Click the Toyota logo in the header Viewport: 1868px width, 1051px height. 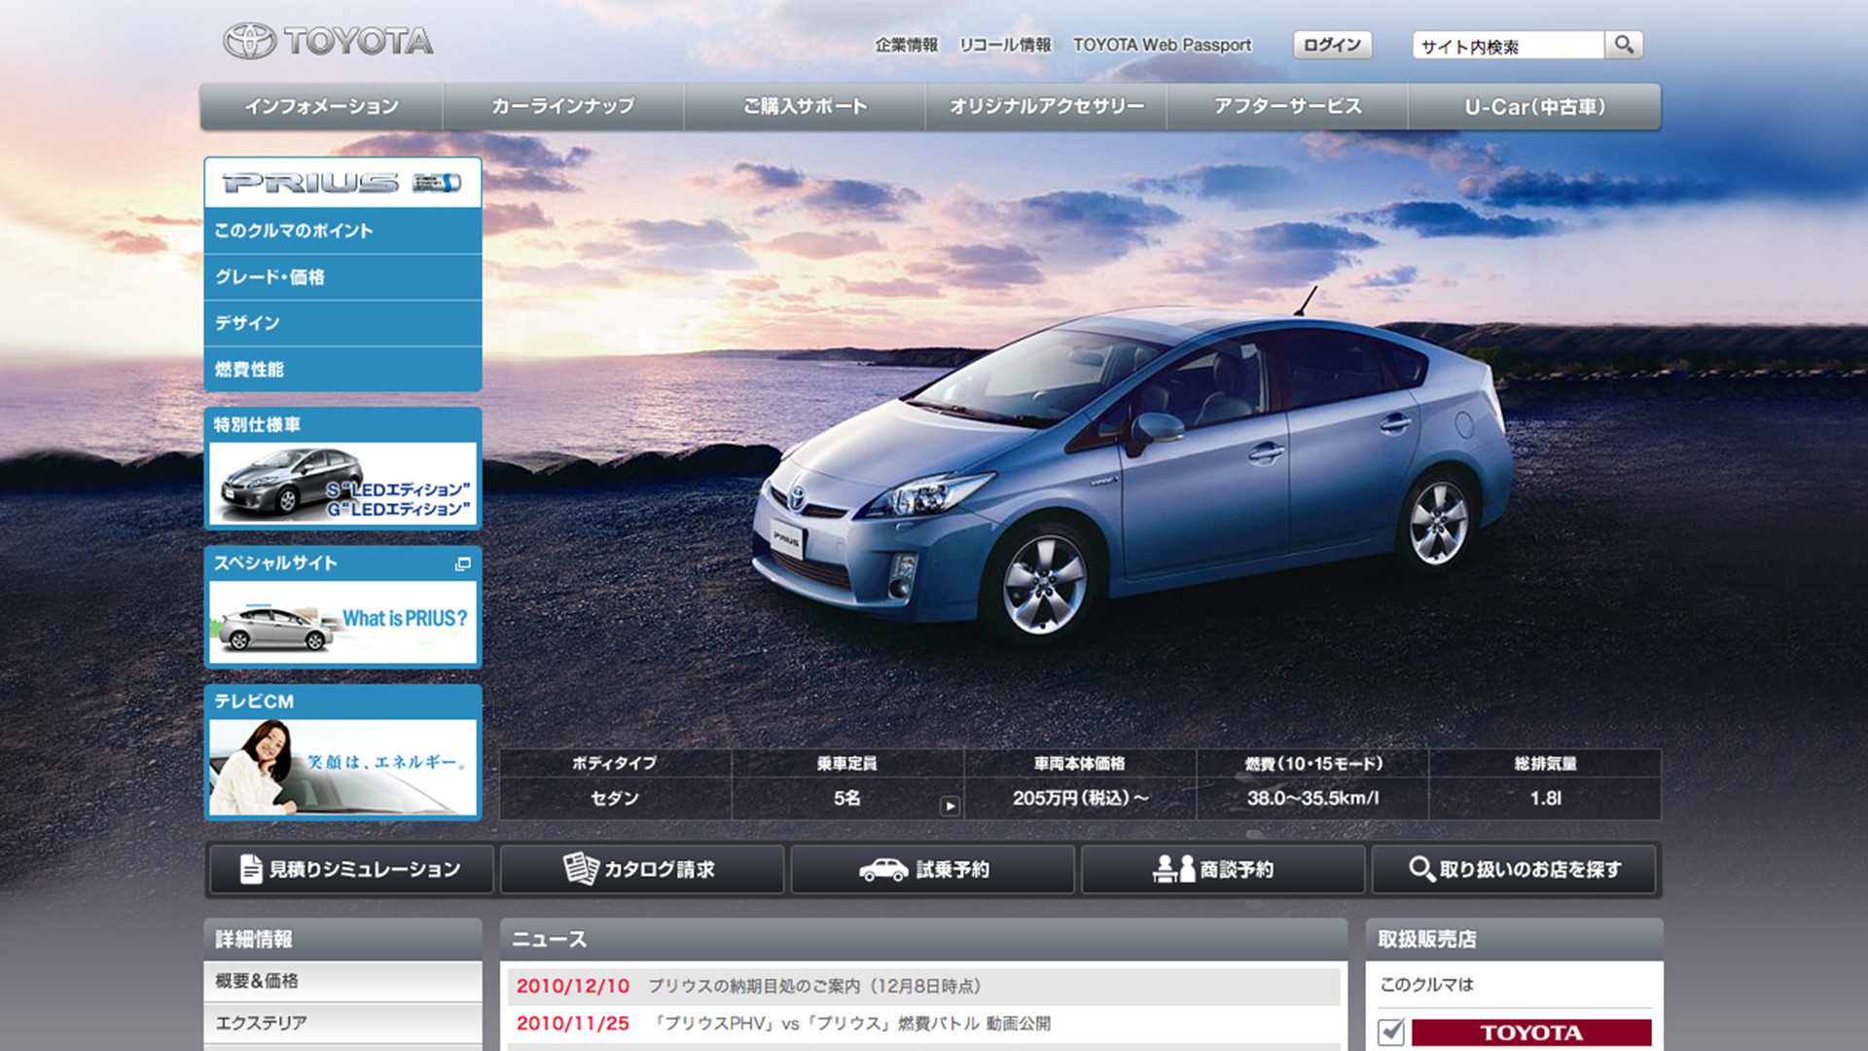coord(328,41)
